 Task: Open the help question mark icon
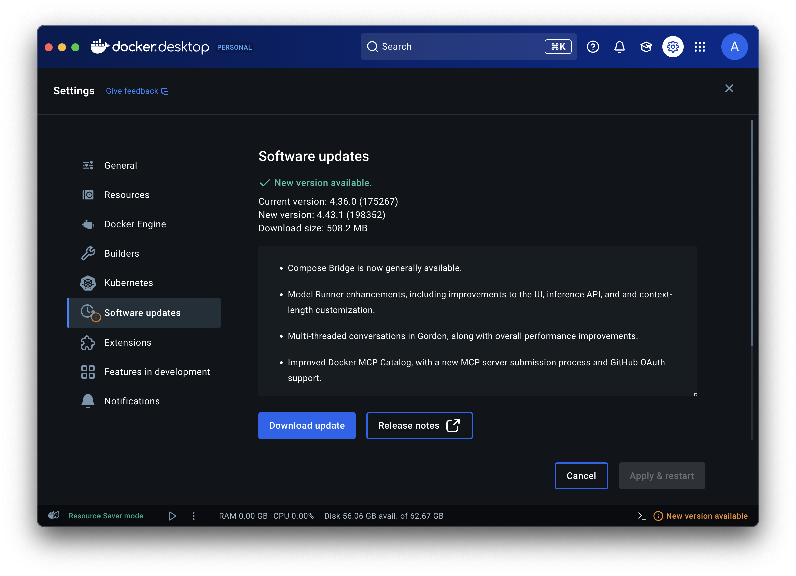pos(593,47)
